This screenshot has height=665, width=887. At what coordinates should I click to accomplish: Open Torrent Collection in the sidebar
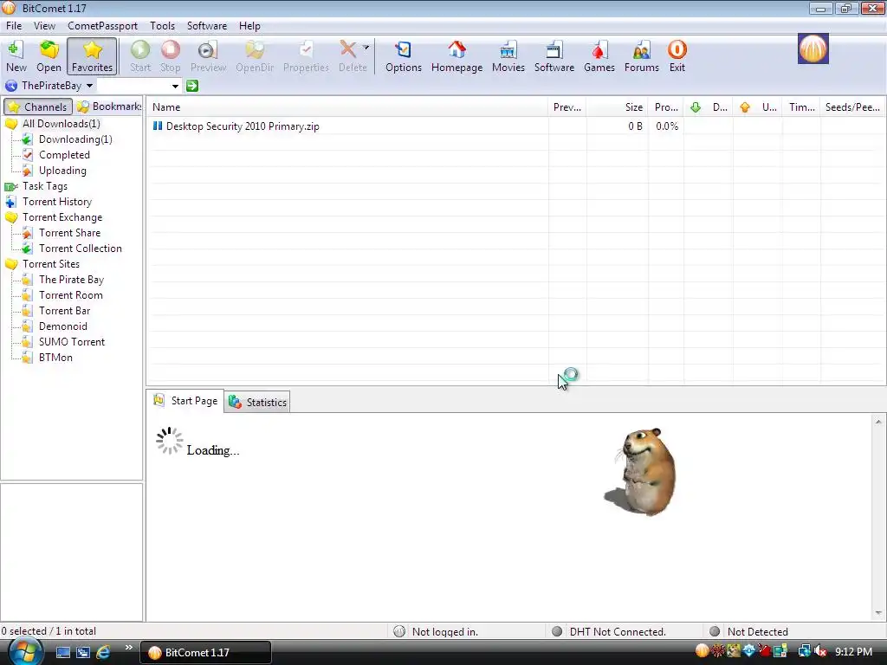(80, 249)
